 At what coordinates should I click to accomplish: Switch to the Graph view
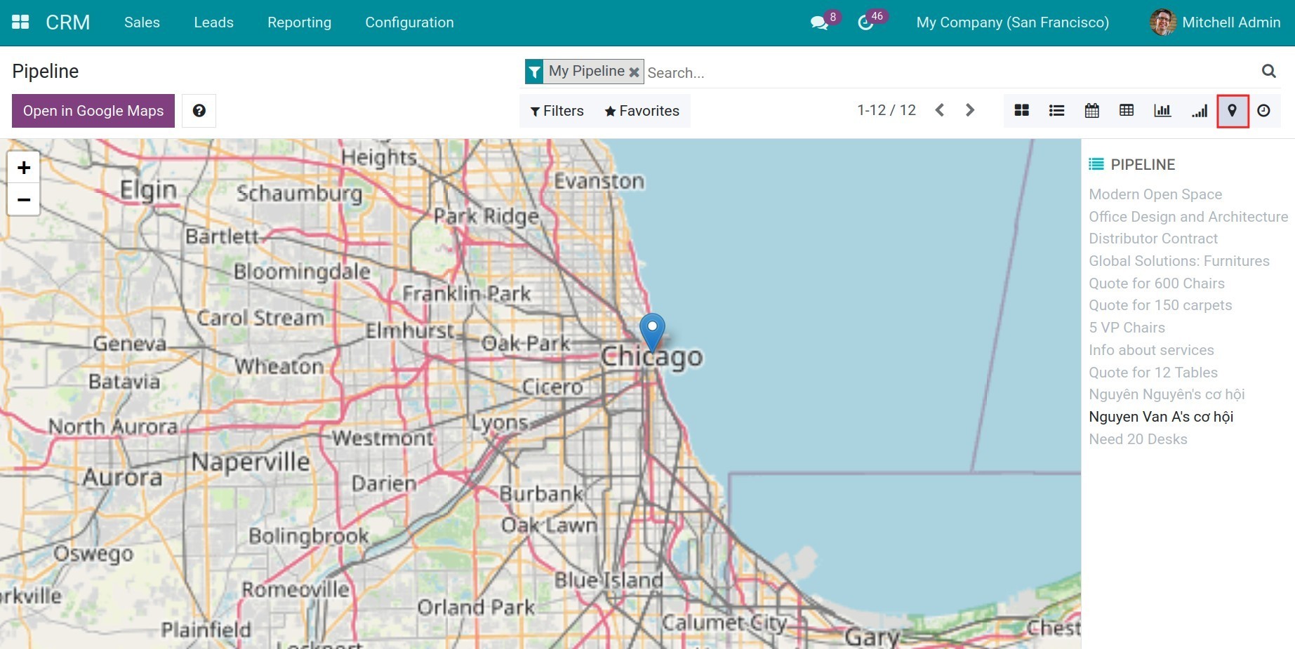pos(1162,110)
